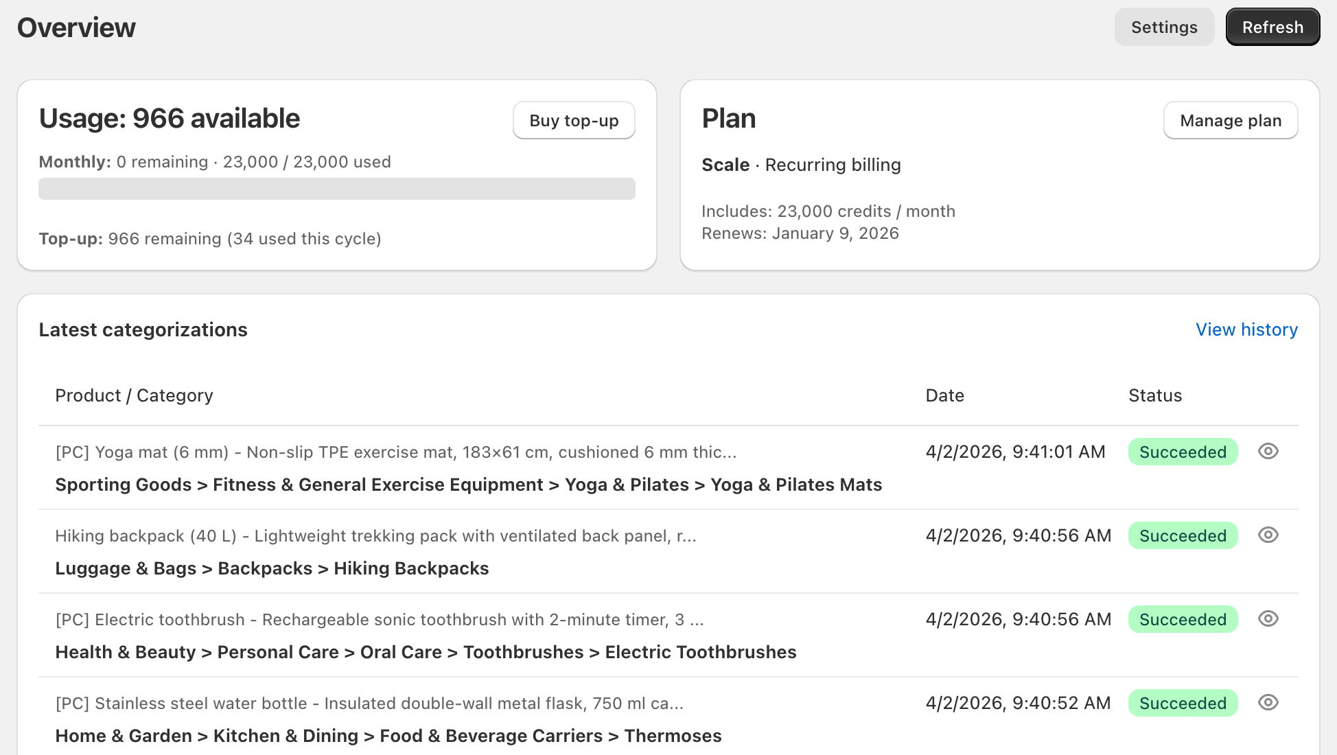Image resolution: width=1337 pixels, height=755 pixels.
Task: View details of Hiking backpack categorization
Action: point(1268,535)
